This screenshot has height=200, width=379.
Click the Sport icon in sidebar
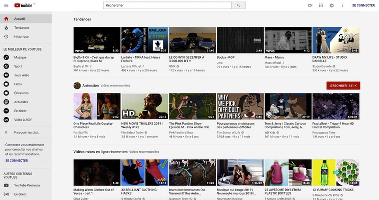pos(6,66)
